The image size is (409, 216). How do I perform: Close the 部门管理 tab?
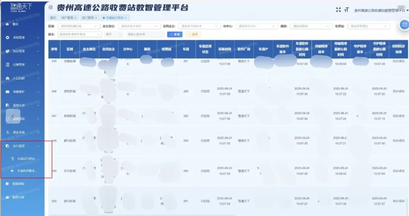pyautogui.click(x=96, y=18)
